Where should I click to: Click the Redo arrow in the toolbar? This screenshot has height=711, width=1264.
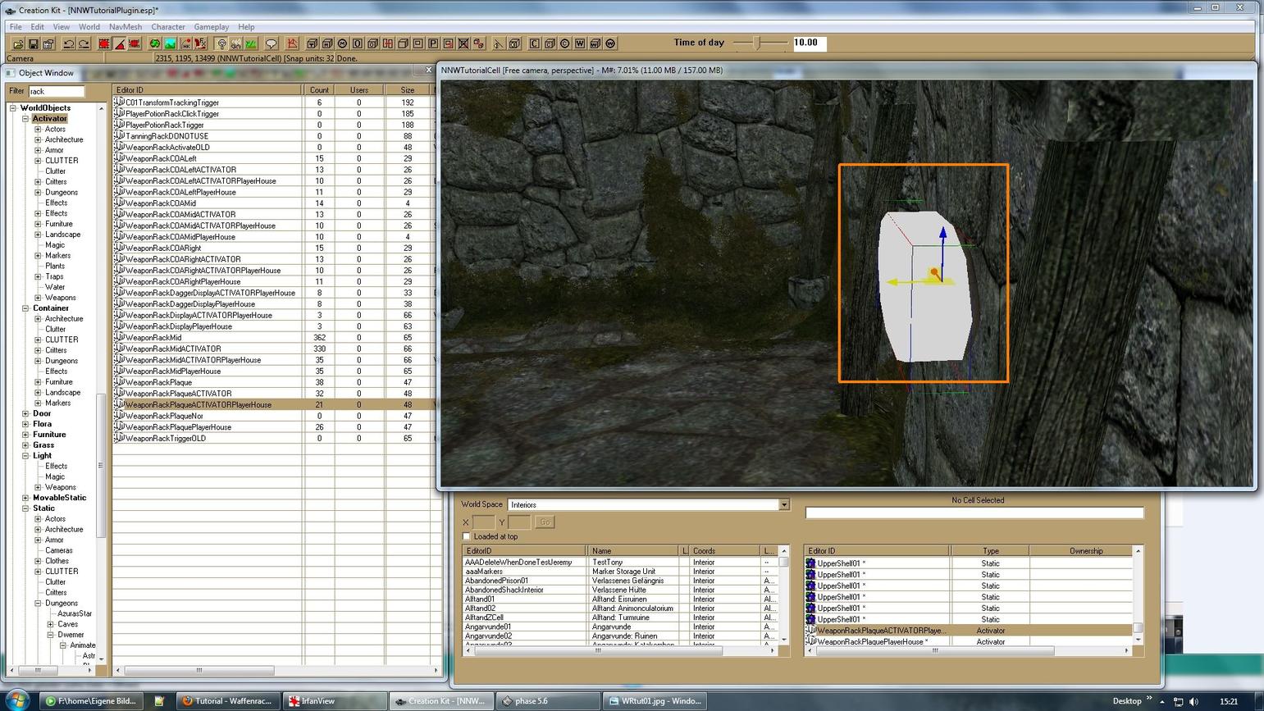point(84,43)
